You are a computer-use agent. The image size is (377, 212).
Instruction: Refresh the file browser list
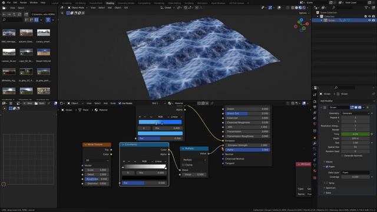[x=20, y=14]
